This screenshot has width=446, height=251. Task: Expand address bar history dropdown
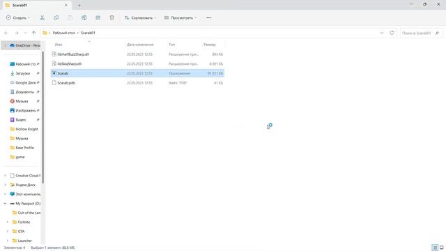(382, 33)
